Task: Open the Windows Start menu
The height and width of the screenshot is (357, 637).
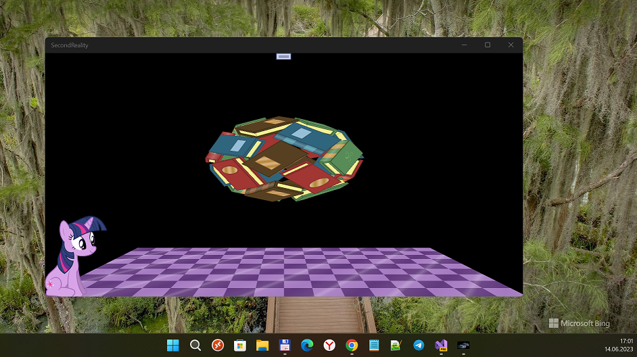Action: (172, 346)
